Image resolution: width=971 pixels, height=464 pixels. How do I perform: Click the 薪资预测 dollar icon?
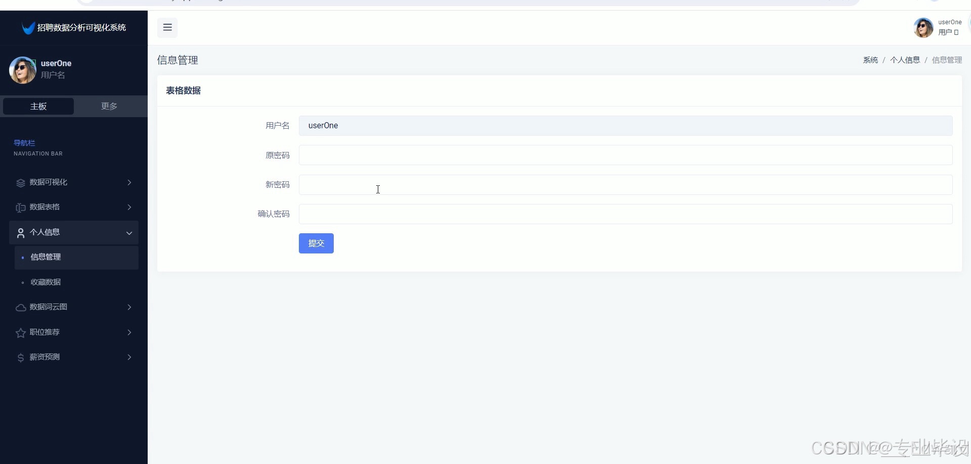[x=21, y=357]
